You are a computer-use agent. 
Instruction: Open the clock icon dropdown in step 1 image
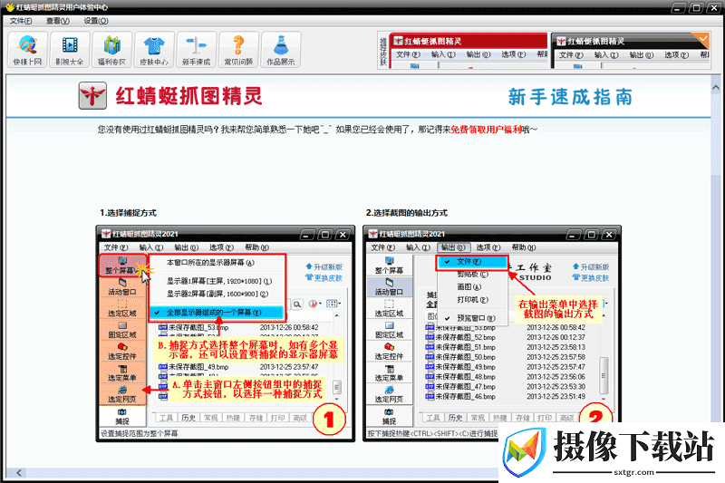coord(314,304)
